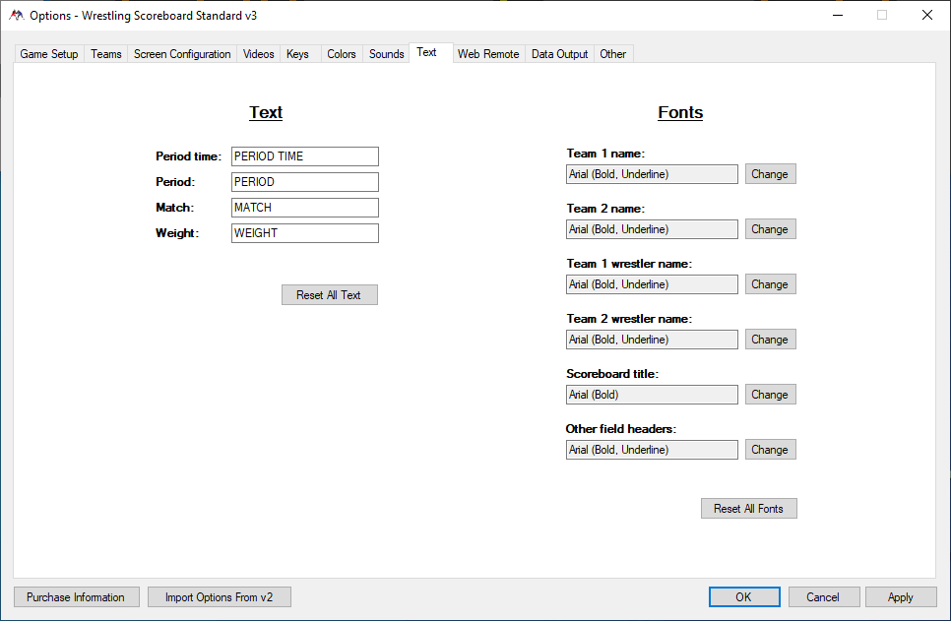Viewport: 951px width, 621px height.
Task: Change the Team 1 name font
Action: tap(770, 174)
